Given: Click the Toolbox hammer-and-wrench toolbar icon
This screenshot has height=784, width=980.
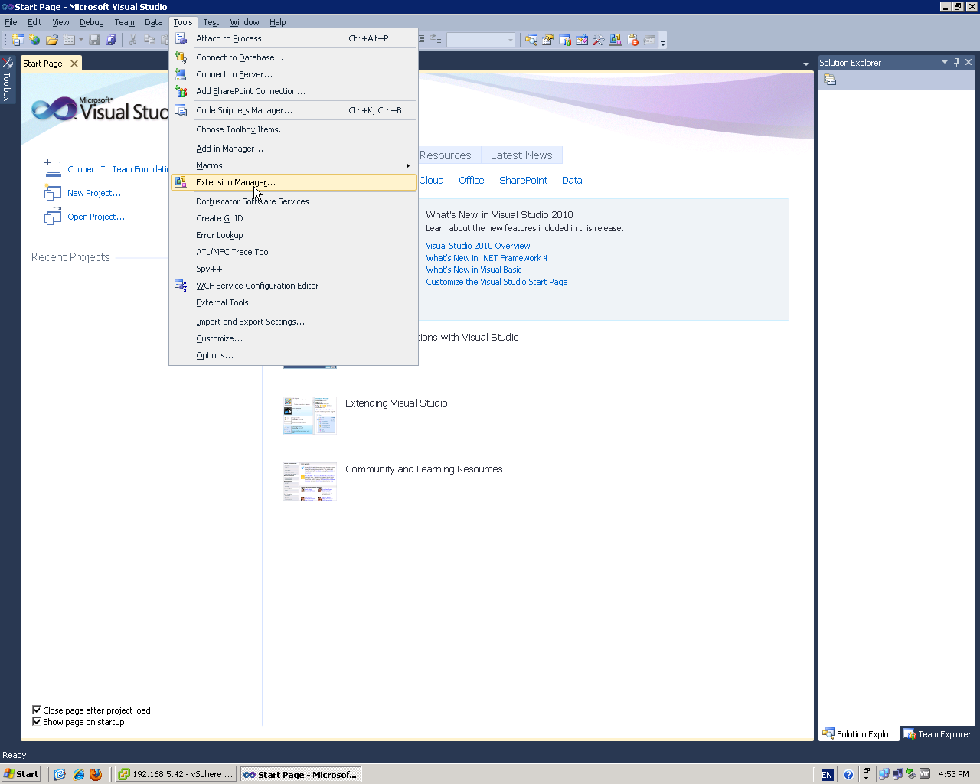Looking at the screenshot, I should click(599, 40).
